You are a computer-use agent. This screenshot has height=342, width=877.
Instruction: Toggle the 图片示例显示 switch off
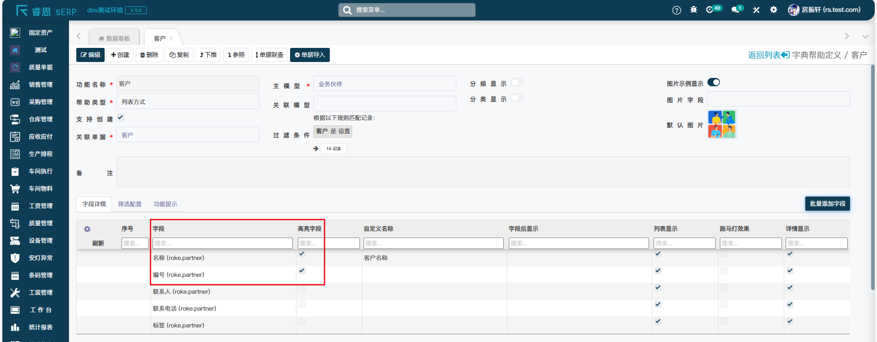(x=713, y=83)
